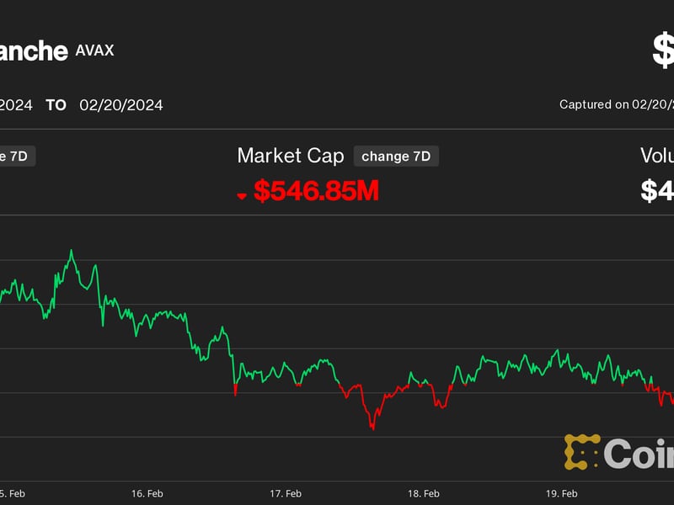Toggle the 'change 7D' option next to Market Cap
Image resolution: width=674 pixels, height=505 pixels.
(x=396, y=155)
